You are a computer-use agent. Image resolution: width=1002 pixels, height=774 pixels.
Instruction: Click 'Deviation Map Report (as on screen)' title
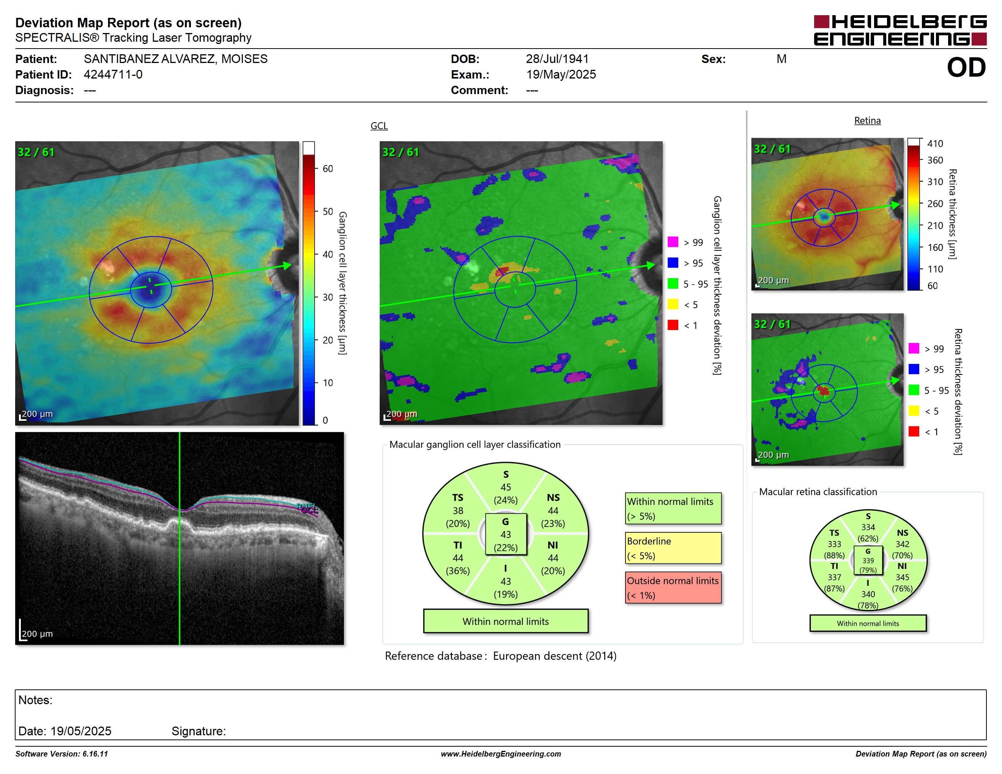click(128, 22)
